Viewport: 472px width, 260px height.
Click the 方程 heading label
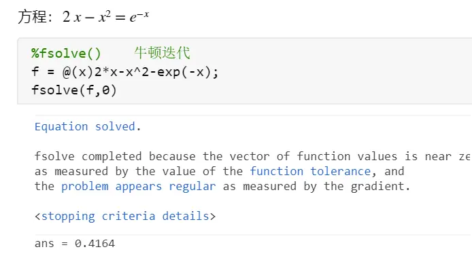tap(32, 16)
